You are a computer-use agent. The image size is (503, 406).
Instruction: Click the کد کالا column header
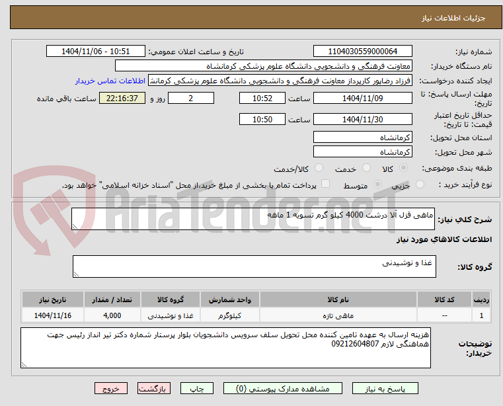click(x=444, y=300)
